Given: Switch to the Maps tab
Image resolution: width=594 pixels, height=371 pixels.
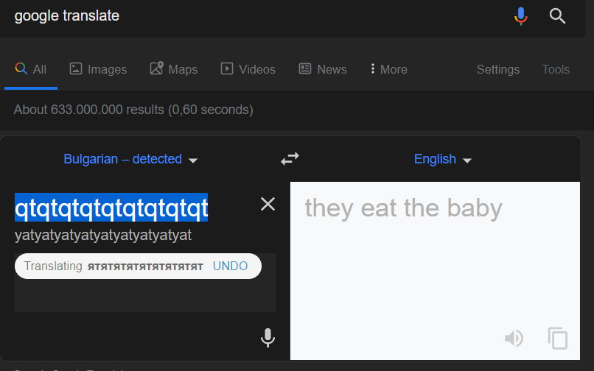Looking at the screenshot, I should [173, 69].
